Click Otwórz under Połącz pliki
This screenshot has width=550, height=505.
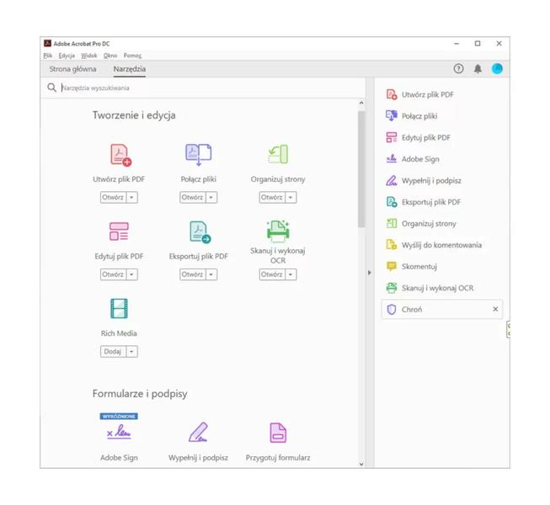click(192, 197)
